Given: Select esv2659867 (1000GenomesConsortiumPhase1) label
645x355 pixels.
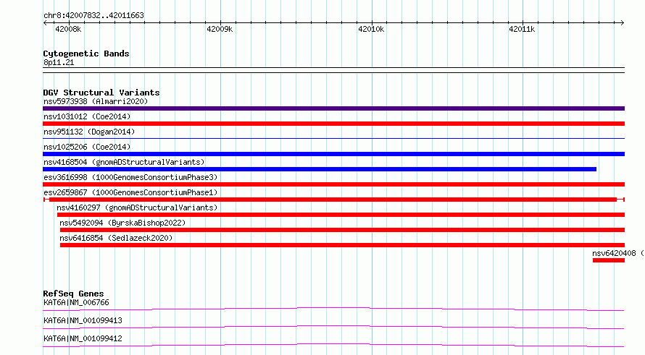Looking at the screenshot, I should point(130,192).
